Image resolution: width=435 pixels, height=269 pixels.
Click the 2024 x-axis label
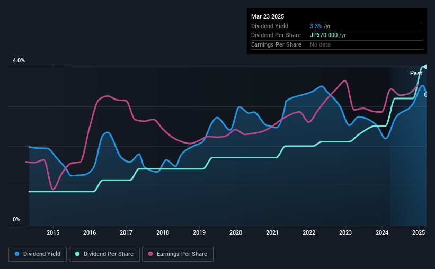(x=382, y=232)
